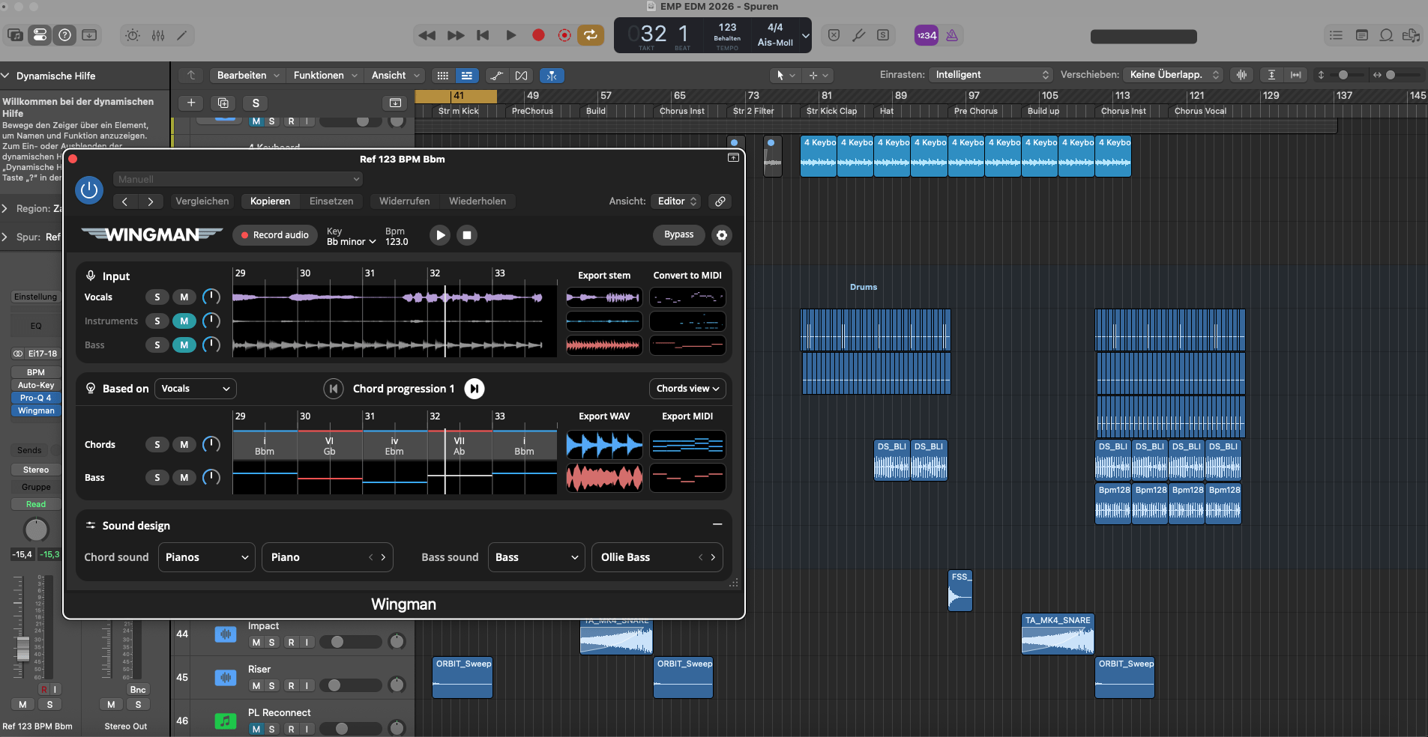1428x737 pixels.
Task: Collapse the Sound design section
Action: [x=717, y=524]
